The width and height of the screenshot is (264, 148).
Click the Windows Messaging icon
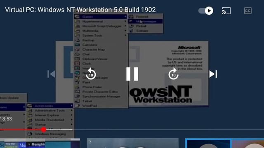(x=30, y=134)
